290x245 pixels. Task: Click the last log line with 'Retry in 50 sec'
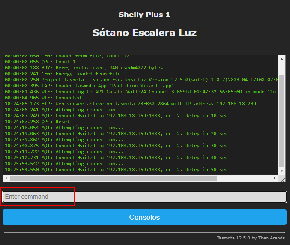116,170
